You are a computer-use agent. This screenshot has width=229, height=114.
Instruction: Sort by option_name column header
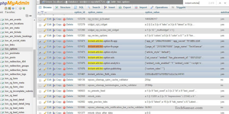95,12
